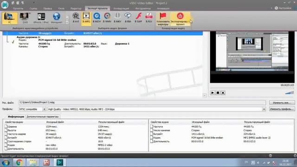Open the Экспорт проекта ribbon tab
Image resolution: width=297 pixels, height=167 pixels.
coord(97,8)
